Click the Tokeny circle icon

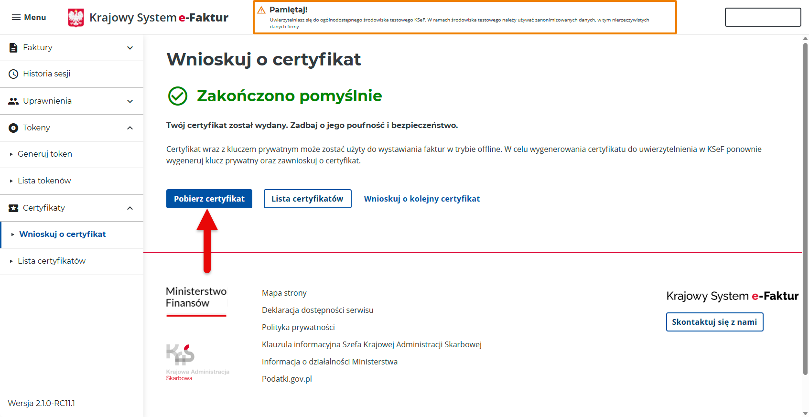[x=13, y=128]
